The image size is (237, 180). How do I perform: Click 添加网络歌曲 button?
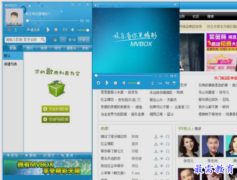coord(55,119)
